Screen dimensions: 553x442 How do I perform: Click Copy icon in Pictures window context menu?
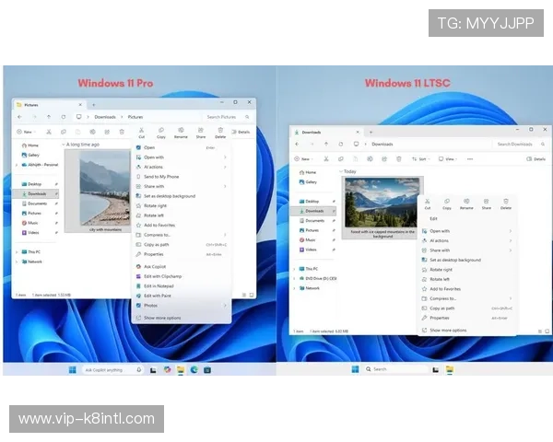[161, 133]
